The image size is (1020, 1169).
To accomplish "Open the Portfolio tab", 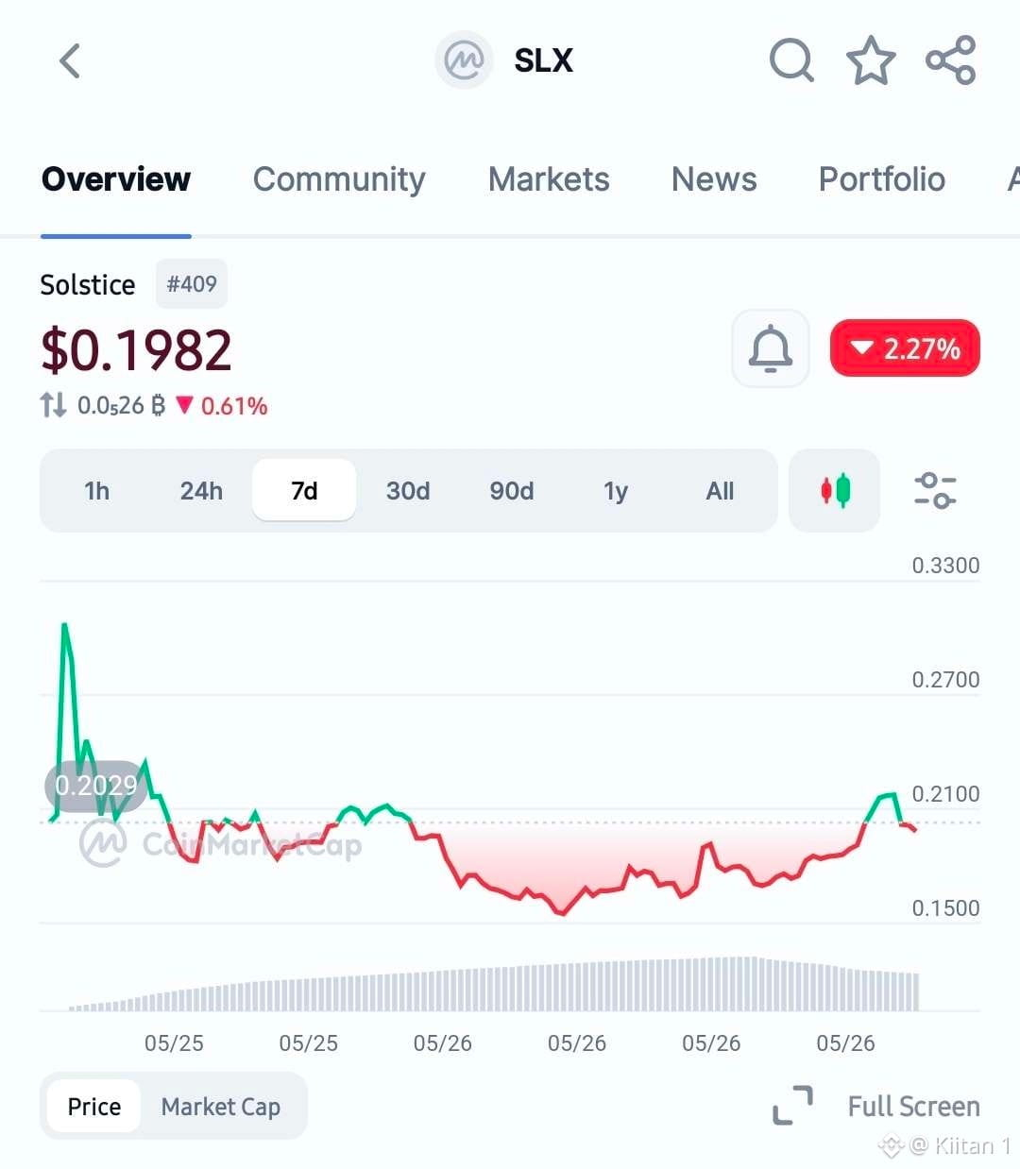I will pos(882,179).
